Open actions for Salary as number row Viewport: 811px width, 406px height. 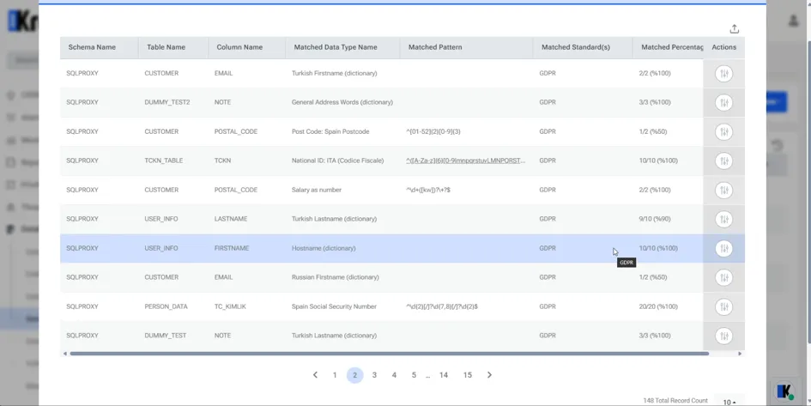tap(724, 190)
